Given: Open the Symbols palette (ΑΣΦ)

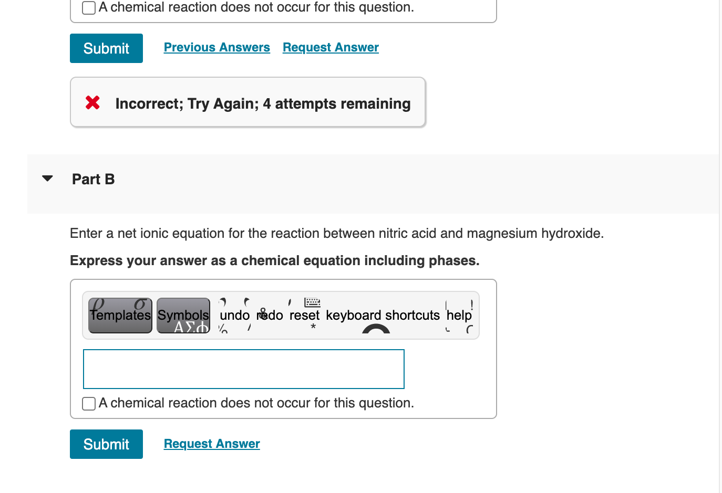Looking at the screenshot, I should (183, 315).
